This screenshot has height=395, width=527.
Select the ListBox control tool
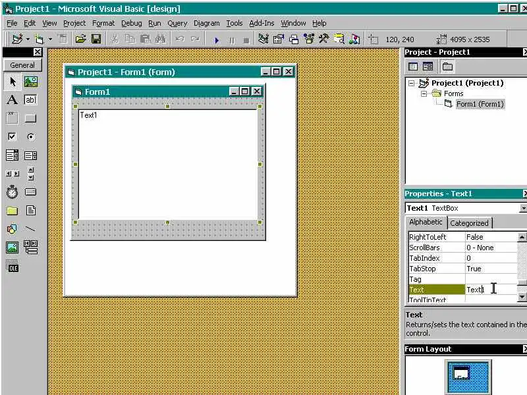(x=30, y=155)
